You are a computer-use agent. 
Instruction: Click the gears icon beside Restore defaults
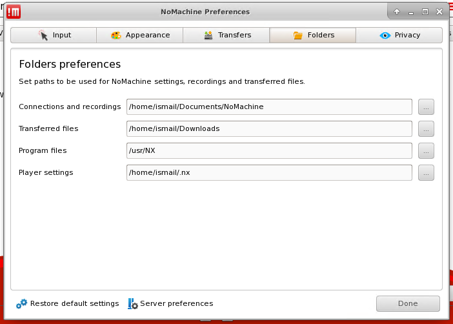coord(22,303)
